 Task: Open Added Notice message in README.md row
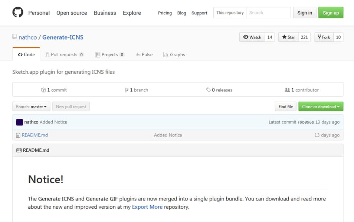(168, 135)
